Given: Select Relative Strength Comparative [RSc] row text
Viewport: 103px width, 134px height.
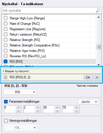Looking at the screenshot, I should pyautogui.click(x=35, y=45).
